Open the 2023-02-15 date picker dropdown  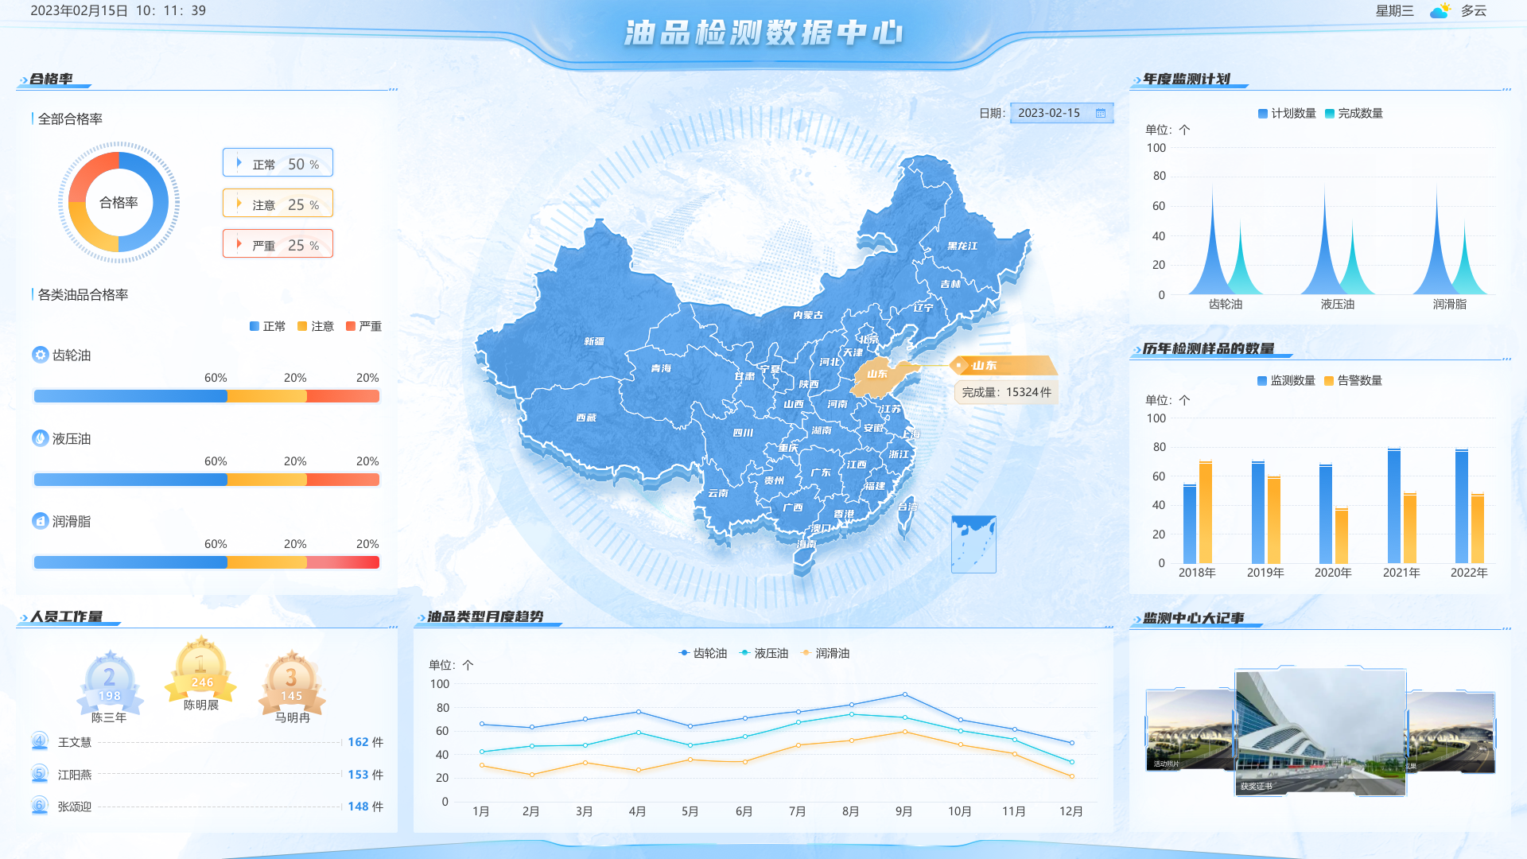click(1050, 113)
